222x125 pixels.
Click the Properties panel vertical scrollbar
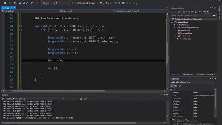point(216,103)
